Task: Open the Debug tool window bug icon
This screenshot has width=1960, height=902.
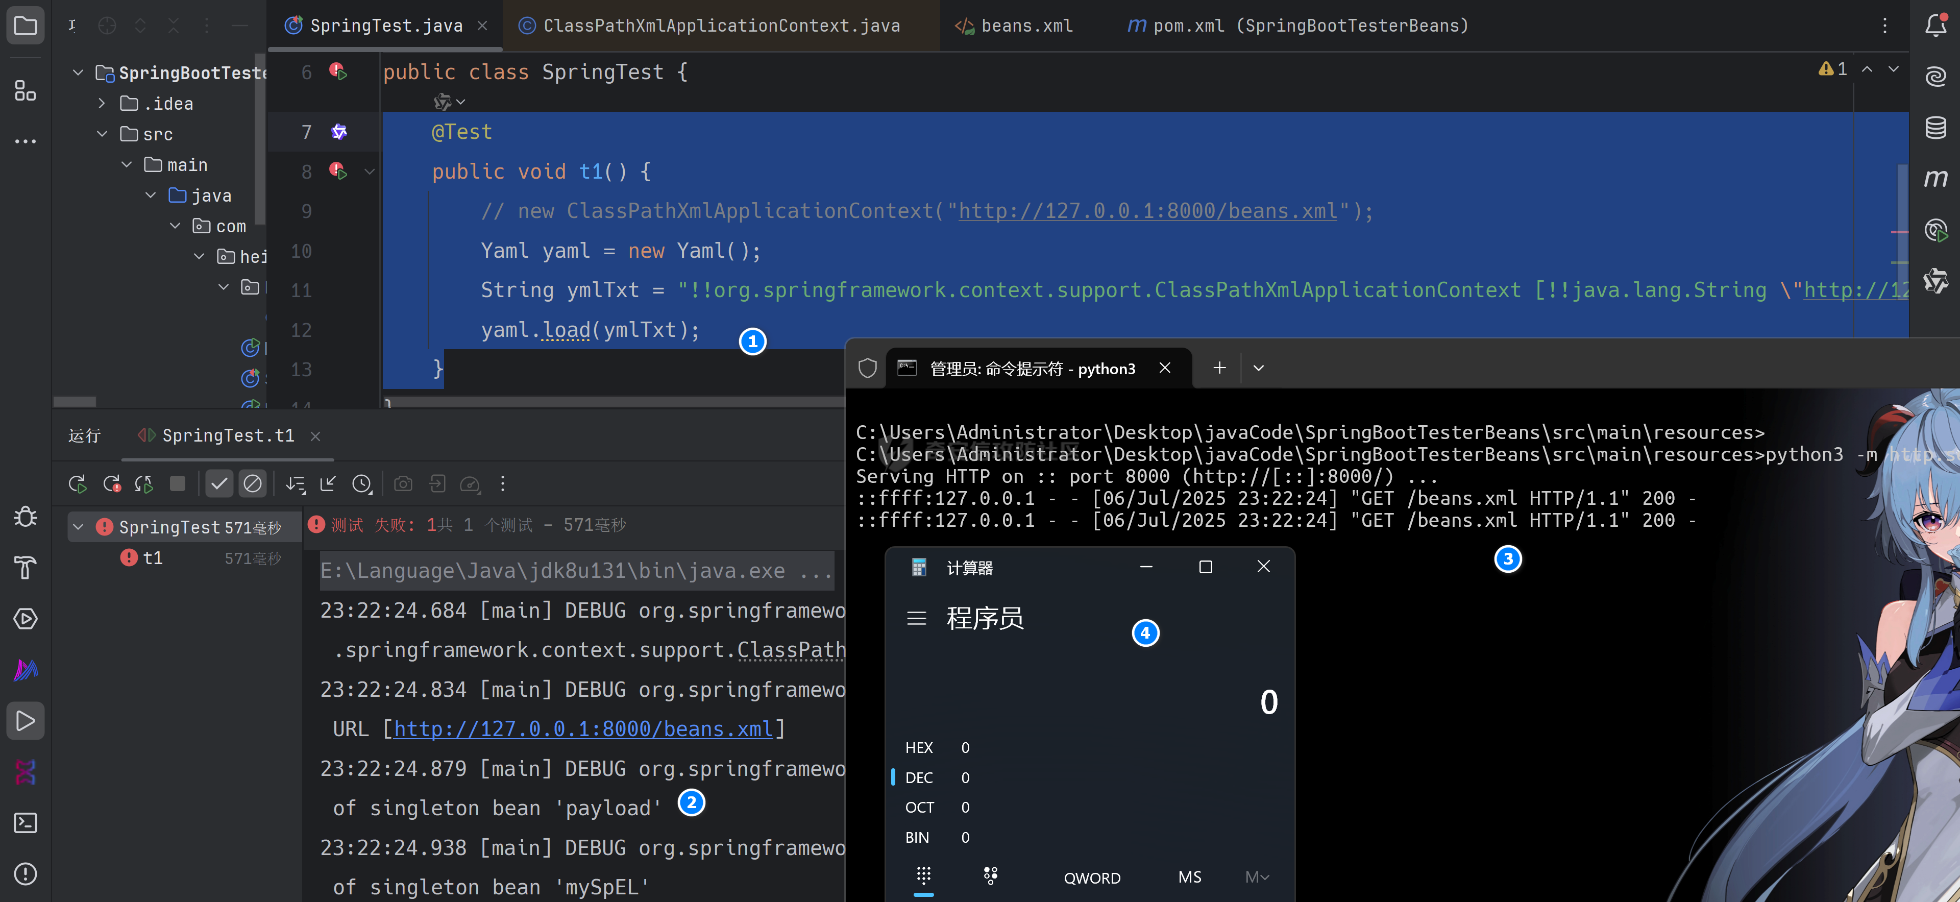Action: click(x=25, y=517)
